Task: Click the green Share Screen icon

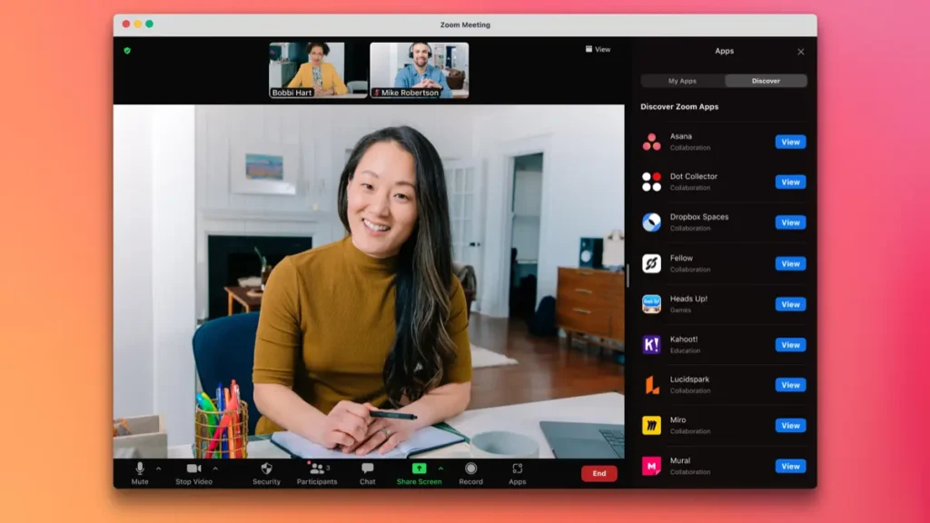Action: pyautogui.click(x=419, y=469)
